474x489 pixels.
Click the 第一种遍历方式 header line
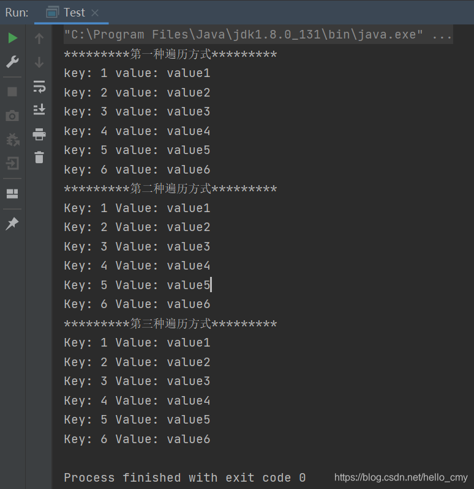pos(170,54)
